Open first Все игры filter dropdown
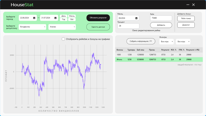 point(167,42)
